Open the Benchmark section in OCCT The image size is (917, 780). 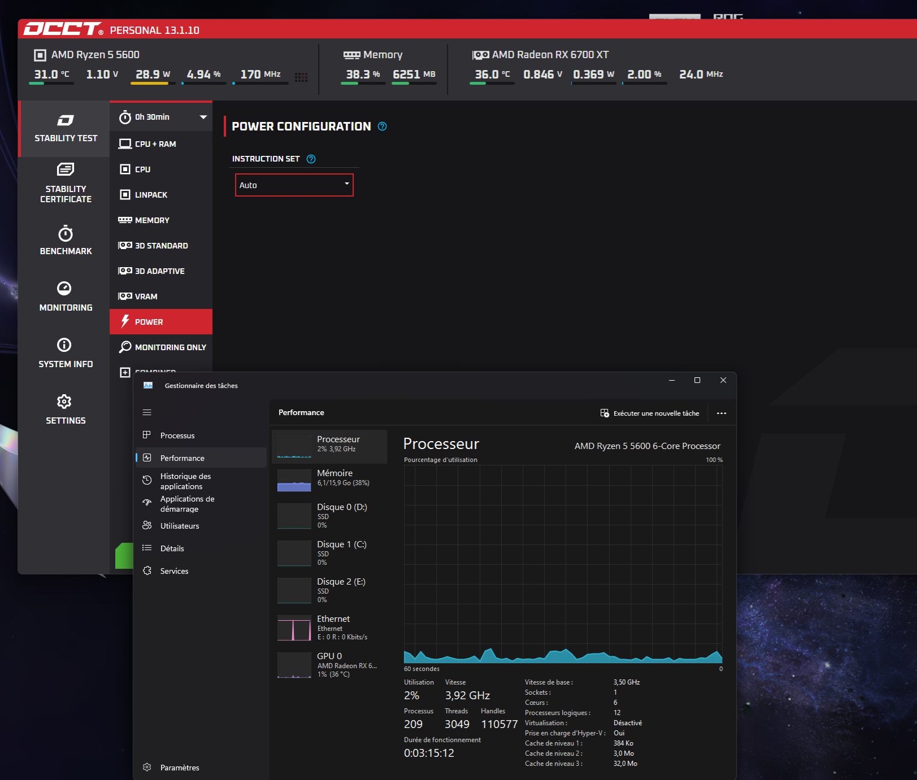click(65, 241)
